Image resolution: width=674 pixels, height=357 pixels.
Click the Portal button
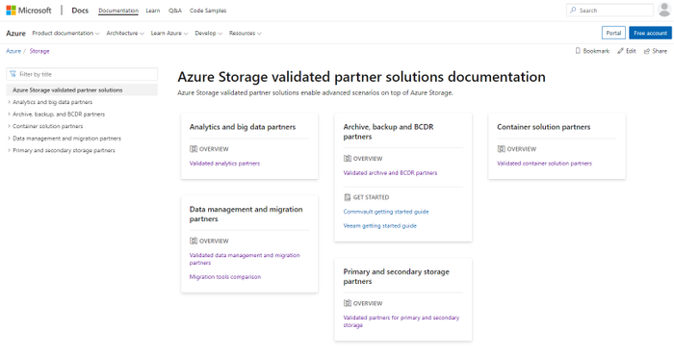(613, 33)
